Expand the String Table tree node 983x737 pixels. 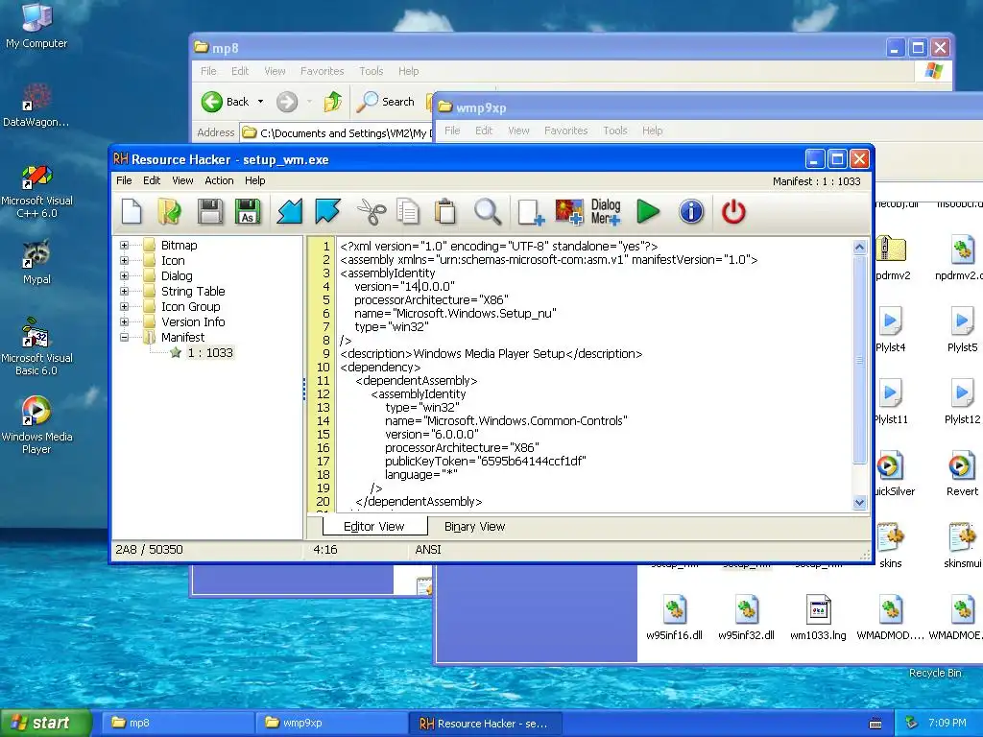click(x=124, y=291)
